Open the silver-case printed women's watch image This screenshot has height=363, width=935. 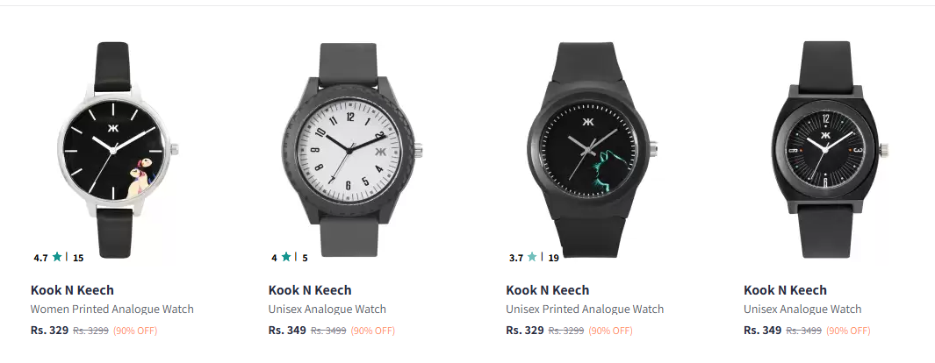point(114,149)
